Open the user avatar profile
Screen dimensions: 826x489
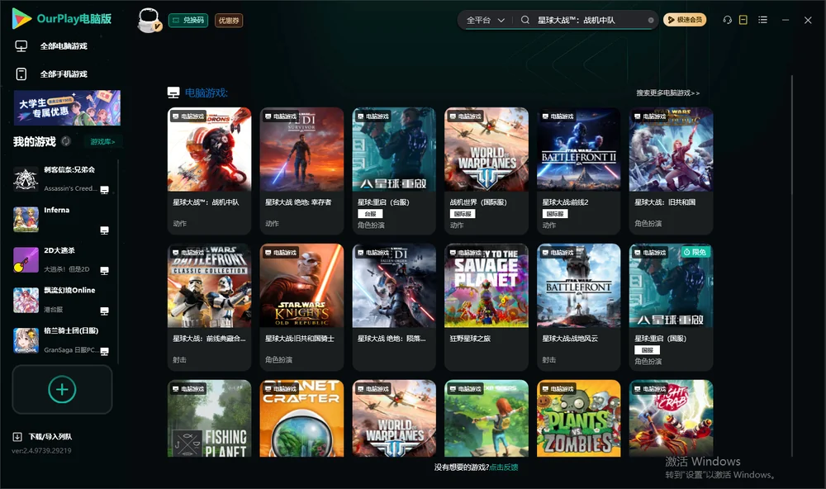(x=149, y=21)
